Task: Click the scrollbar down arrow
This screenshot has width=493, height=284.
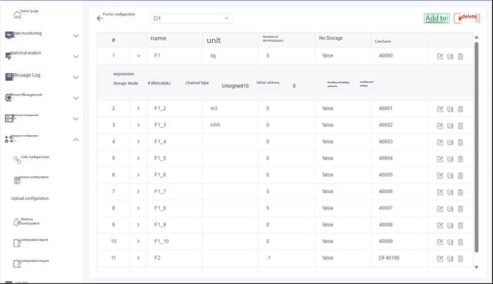Action: pyautogui.click(x=476, y=267)
